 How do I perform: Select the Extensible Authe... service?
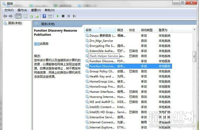pos(128,51)
